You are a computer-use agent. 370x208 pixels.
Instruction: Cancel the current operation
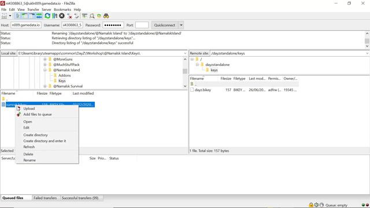pos(62,16)
